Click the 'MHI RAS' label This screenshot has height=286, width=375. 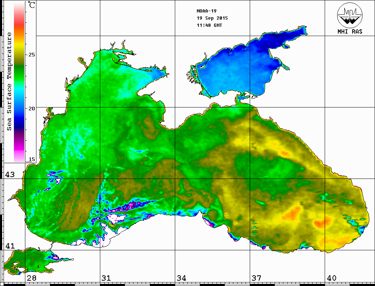350,31
